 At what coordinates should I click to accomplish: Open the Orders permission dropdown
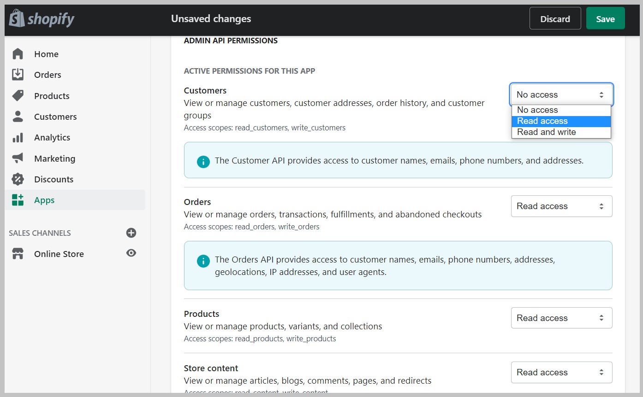561,206
